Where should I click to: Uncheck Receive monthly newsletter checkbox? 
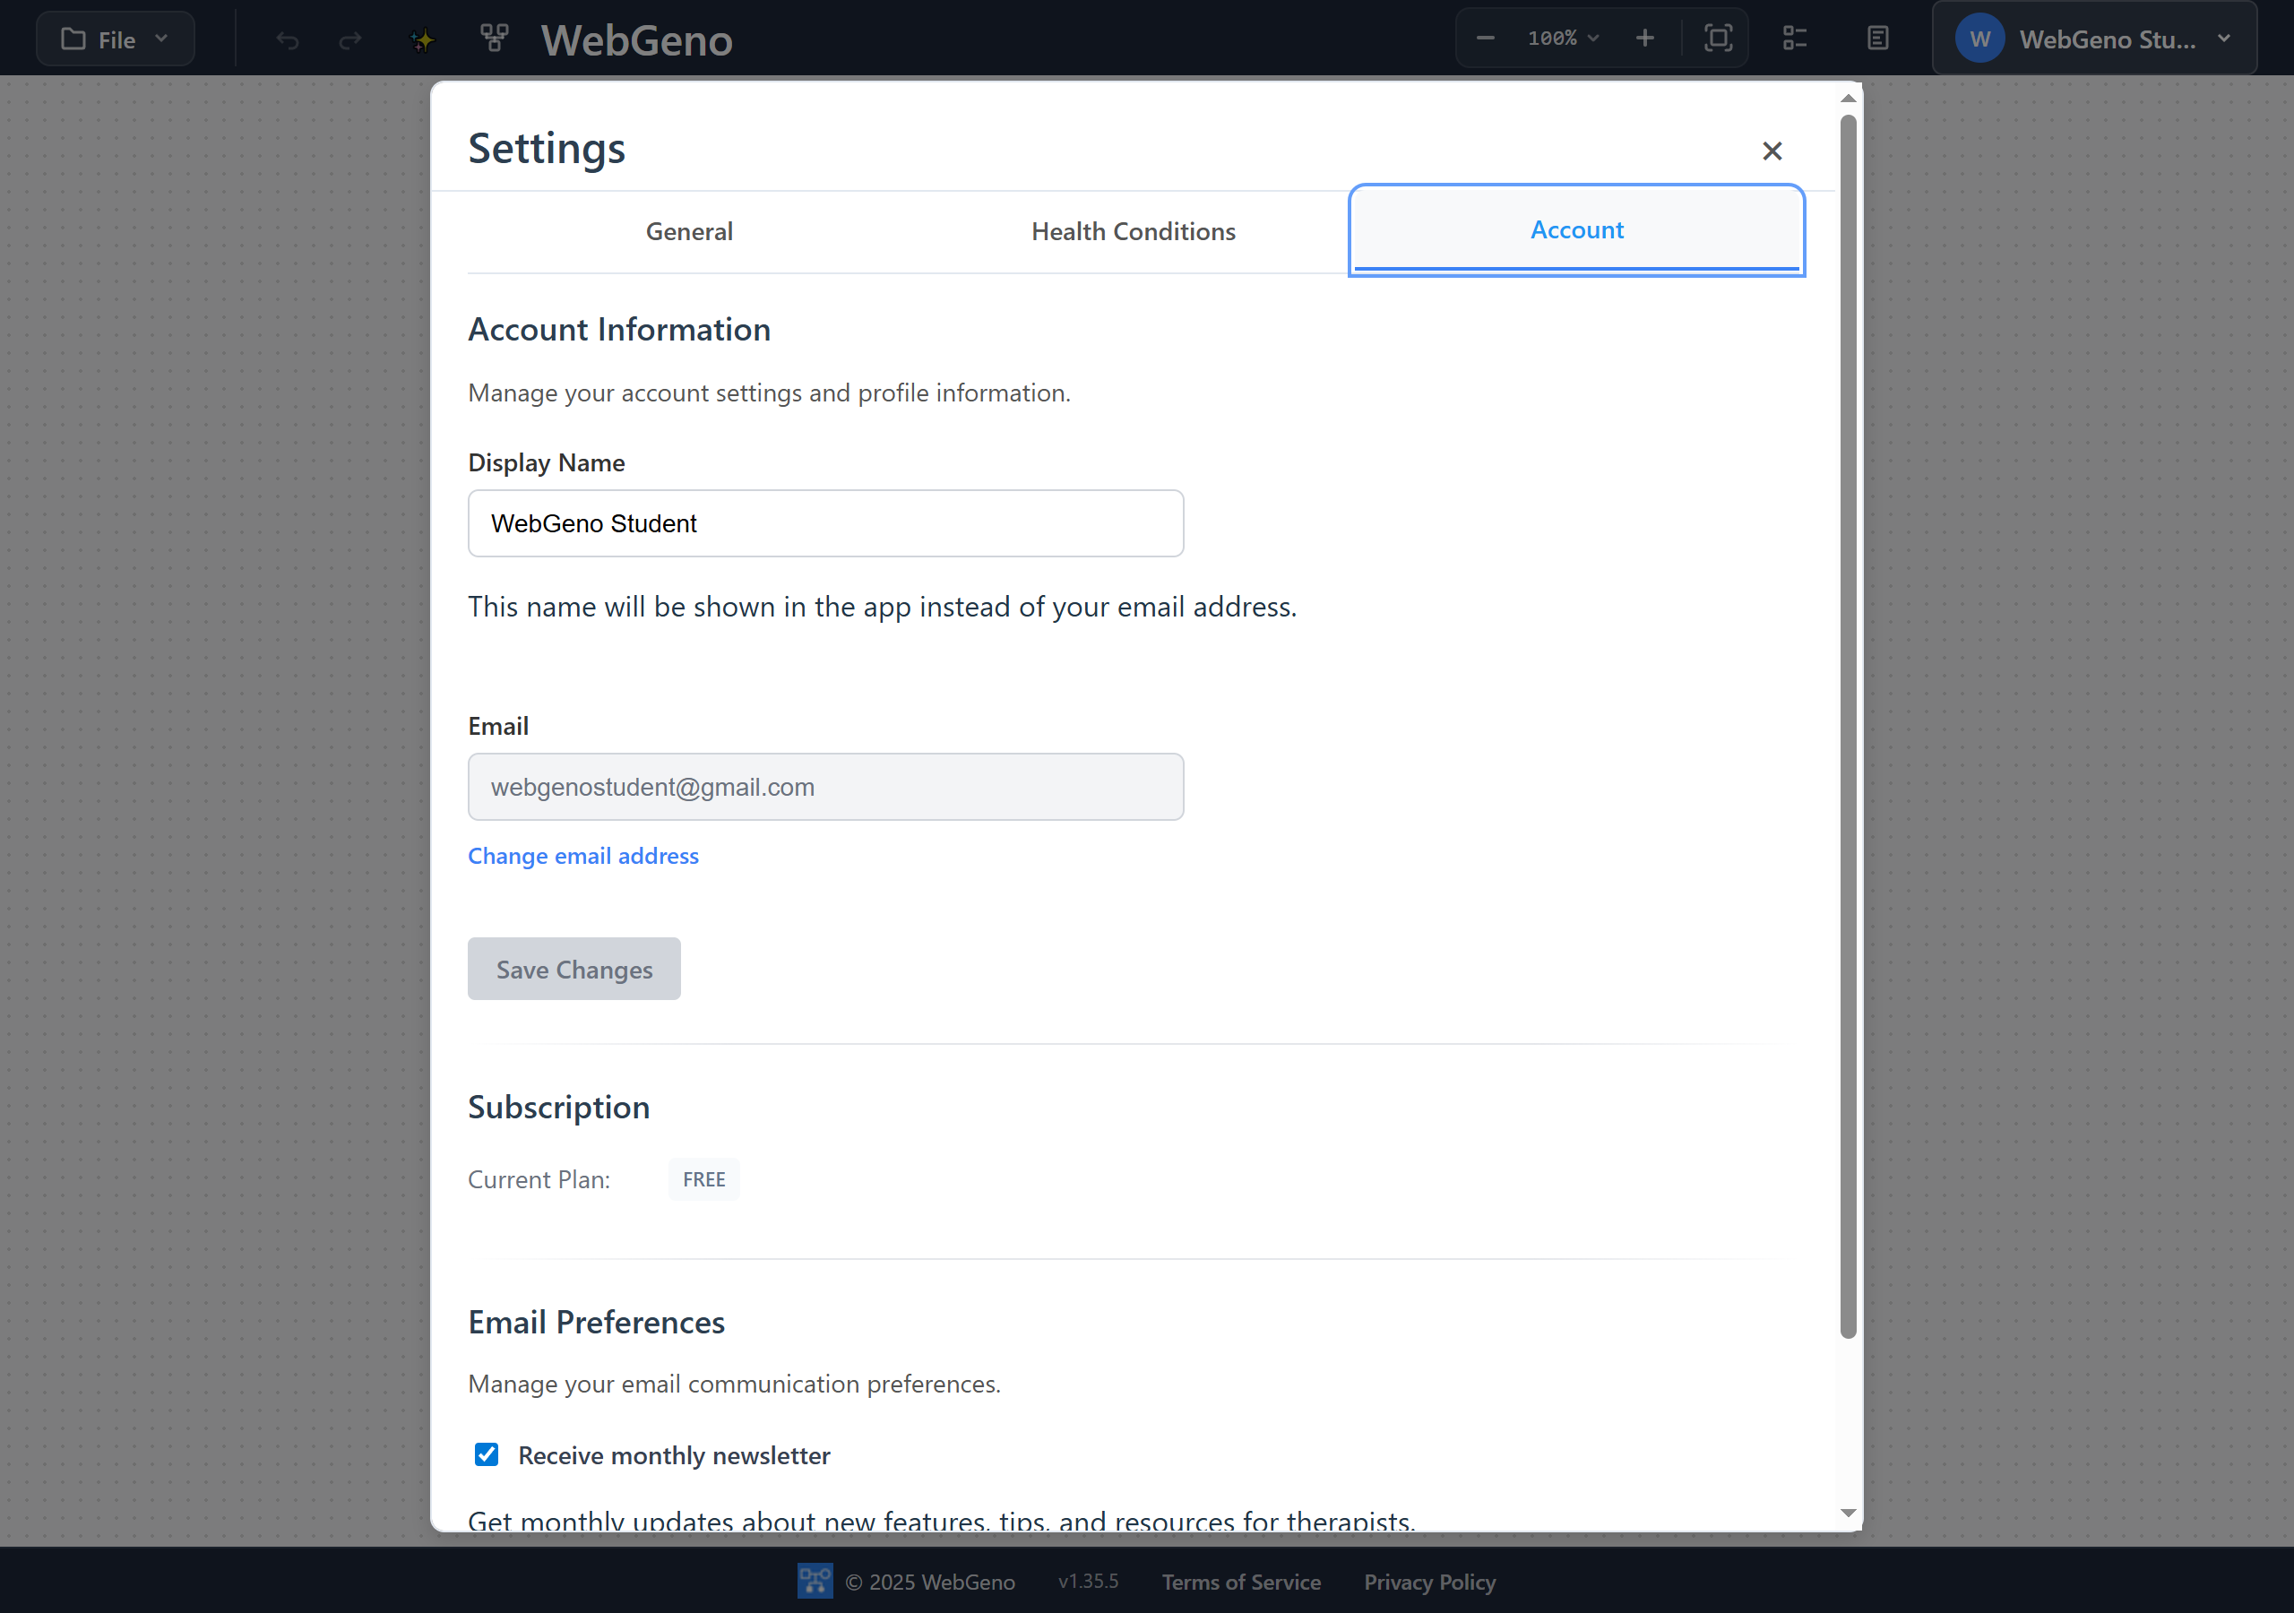[487, 1454]
